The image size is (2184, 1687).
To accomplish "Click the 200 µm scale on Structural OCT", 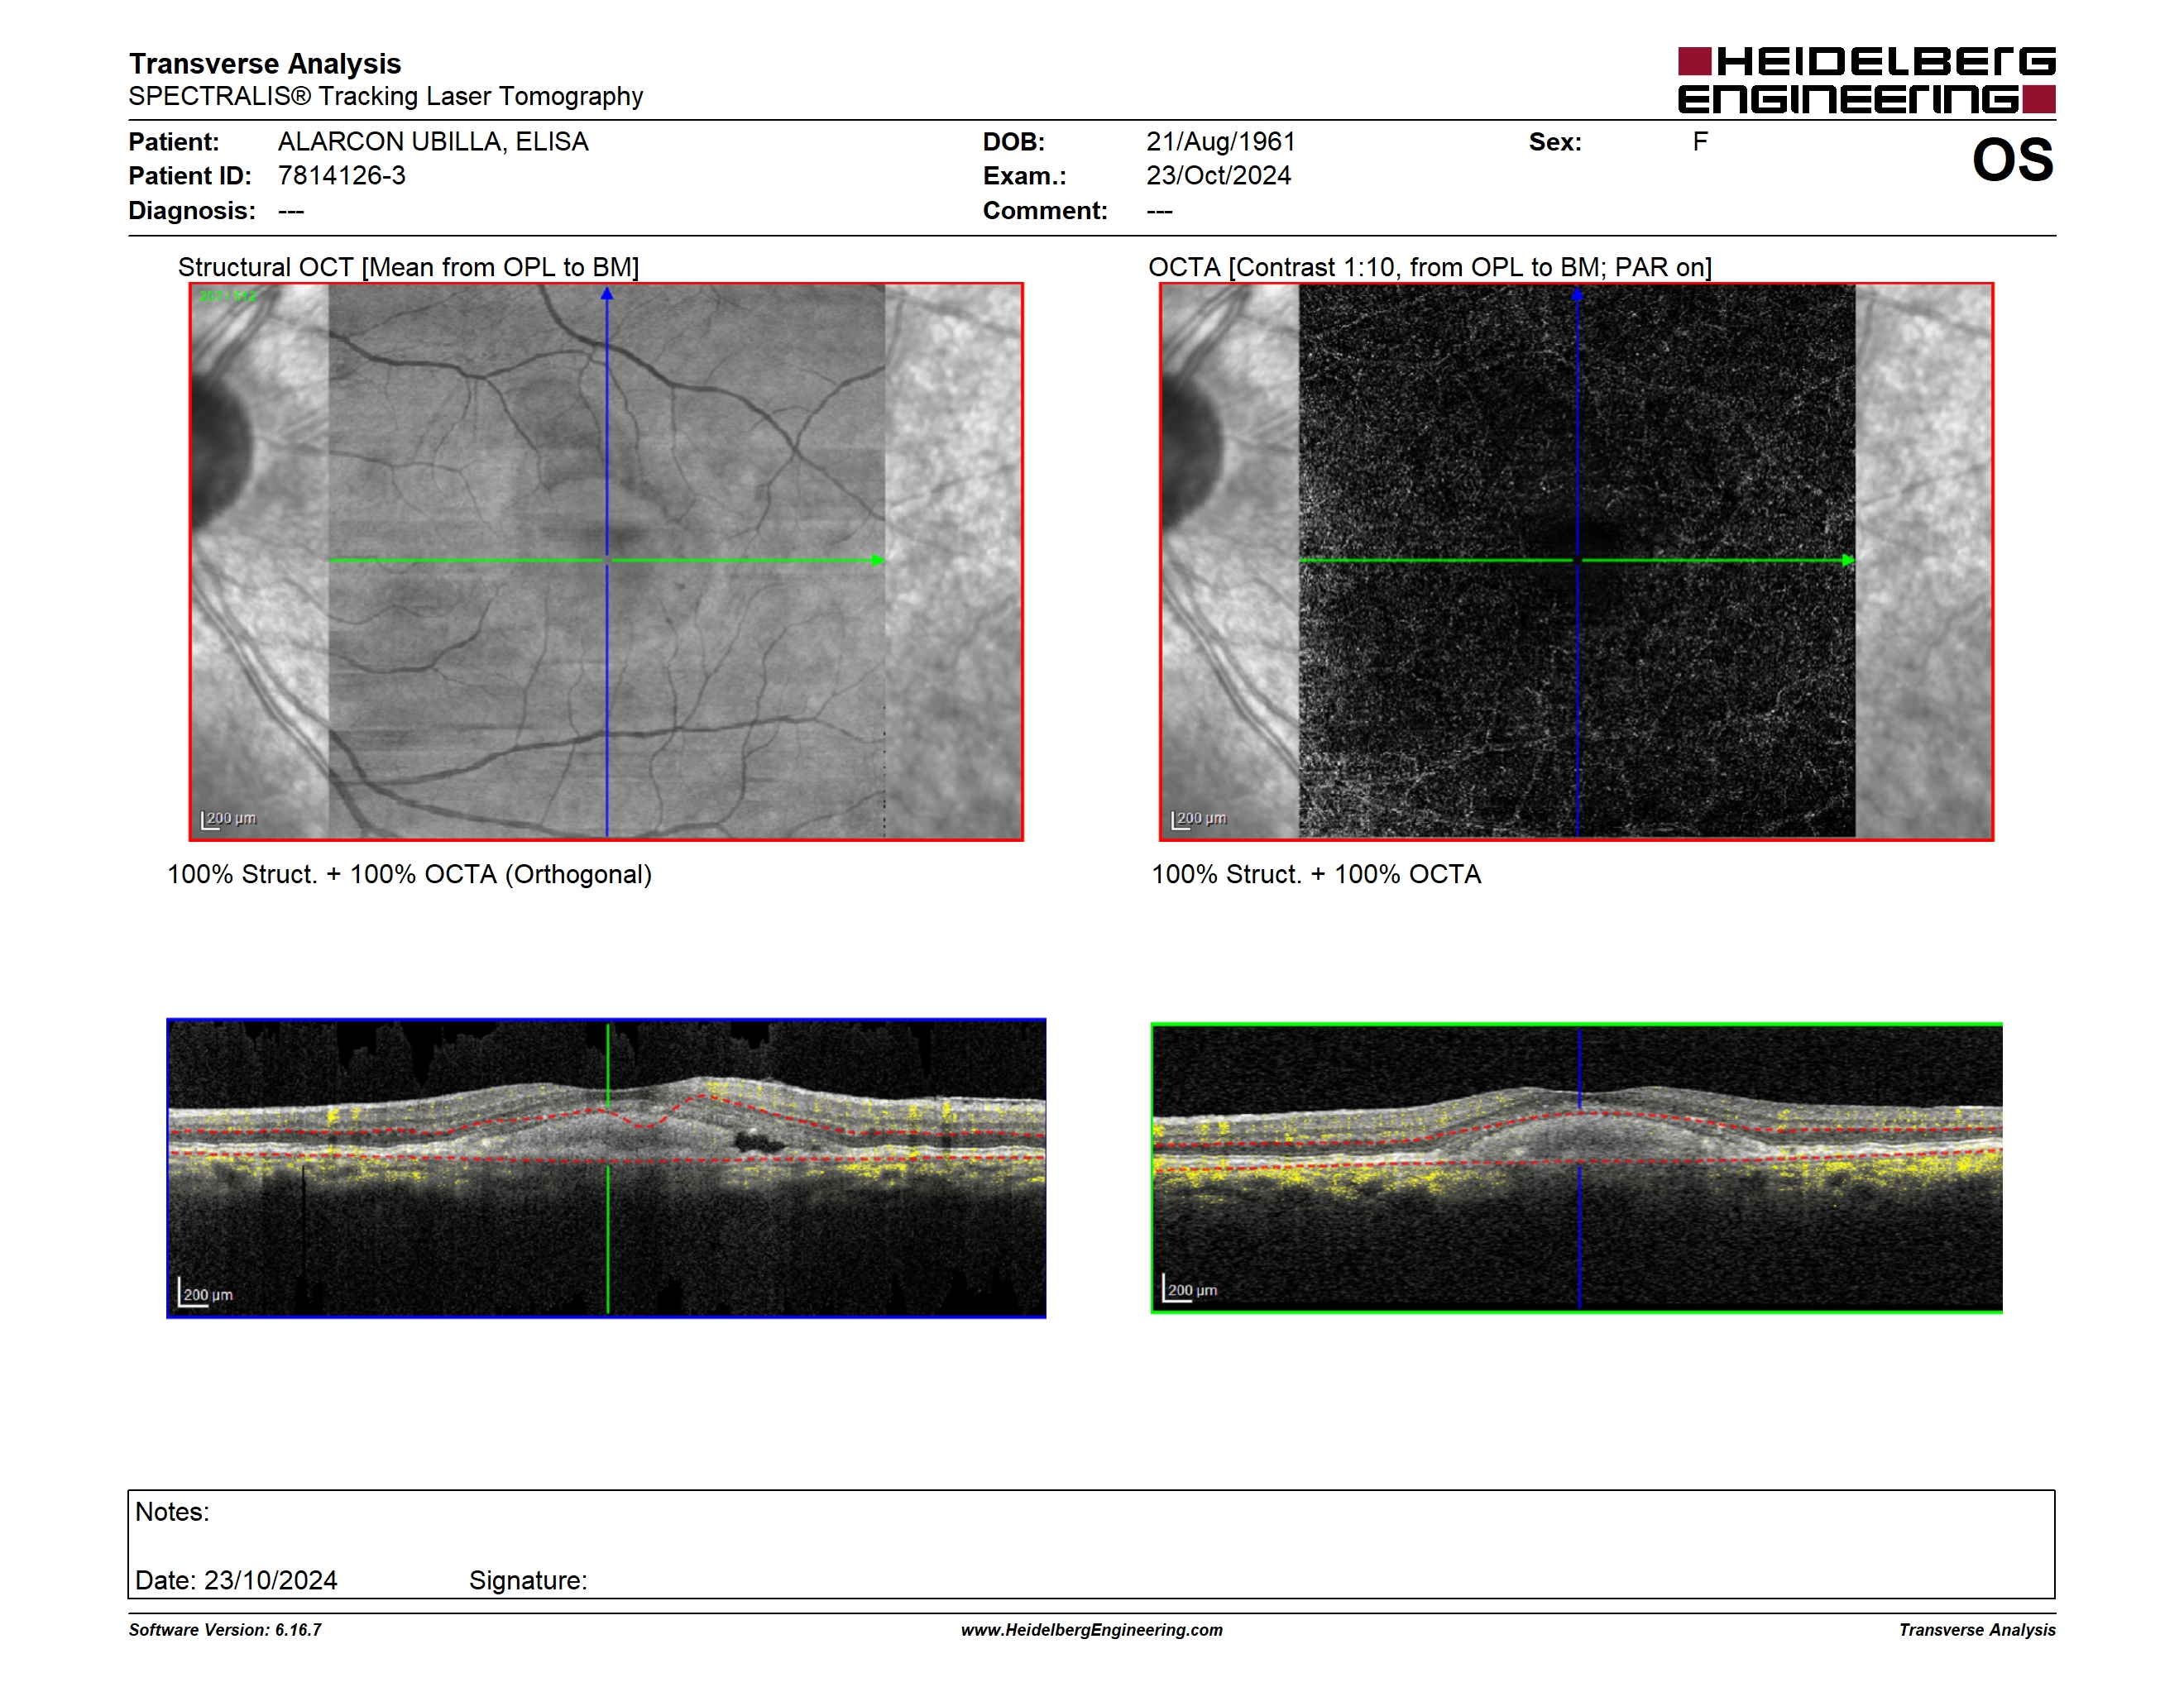I will point(229,820).
